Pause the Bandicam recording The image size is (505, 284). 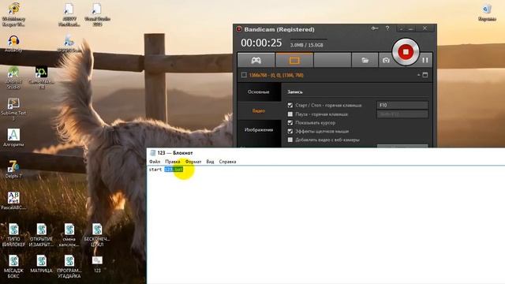pyautogui.click(x=425, y=60)
